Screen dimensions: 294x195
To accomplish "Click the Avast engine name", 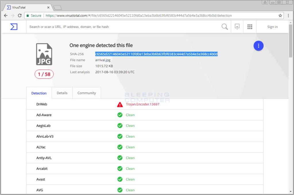I will pos(40,179).
